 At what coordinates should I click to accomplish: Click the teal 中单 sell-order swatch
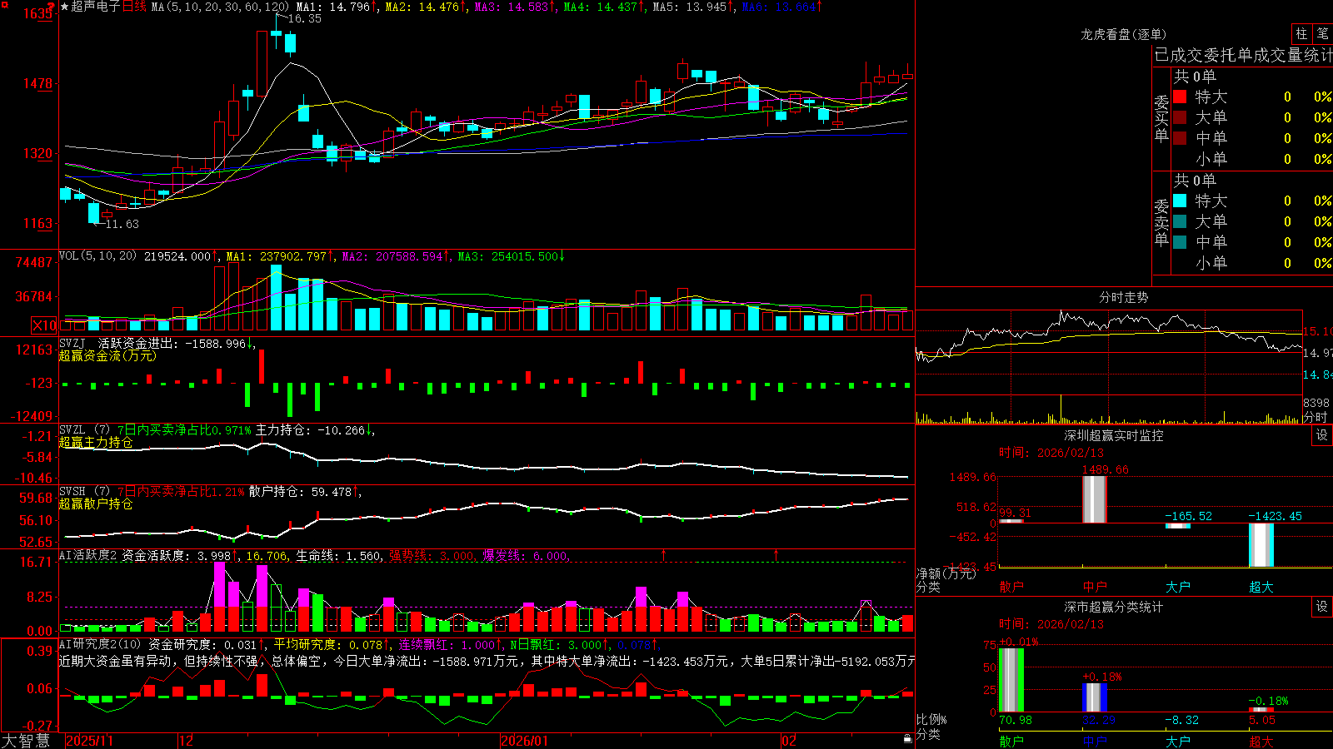tap(1180, 242)
